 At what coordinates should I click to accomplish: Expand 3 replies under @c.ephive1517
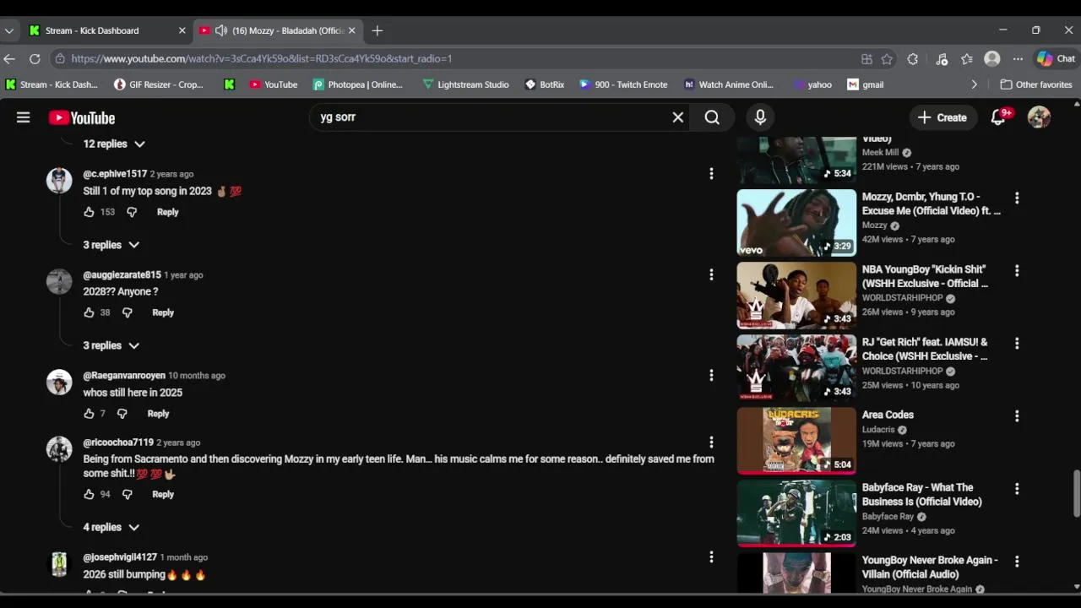click(x=111, y=245)
